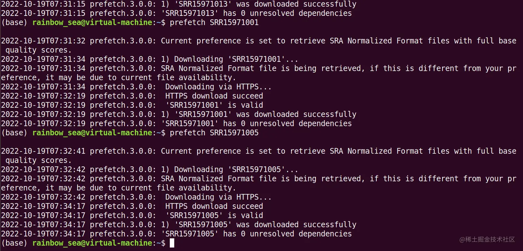
Task: Click "'SRR15971005' has 0 unresolved dependencies" text
Action: (x=256, y=234)
